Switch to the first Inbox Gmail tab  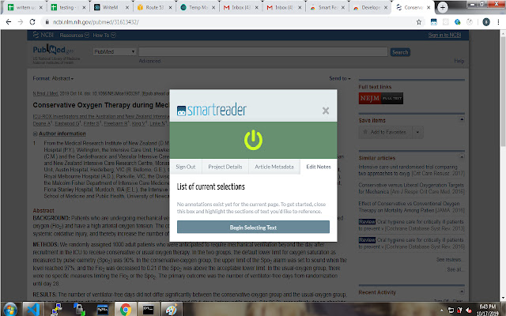tap(243, 7)
